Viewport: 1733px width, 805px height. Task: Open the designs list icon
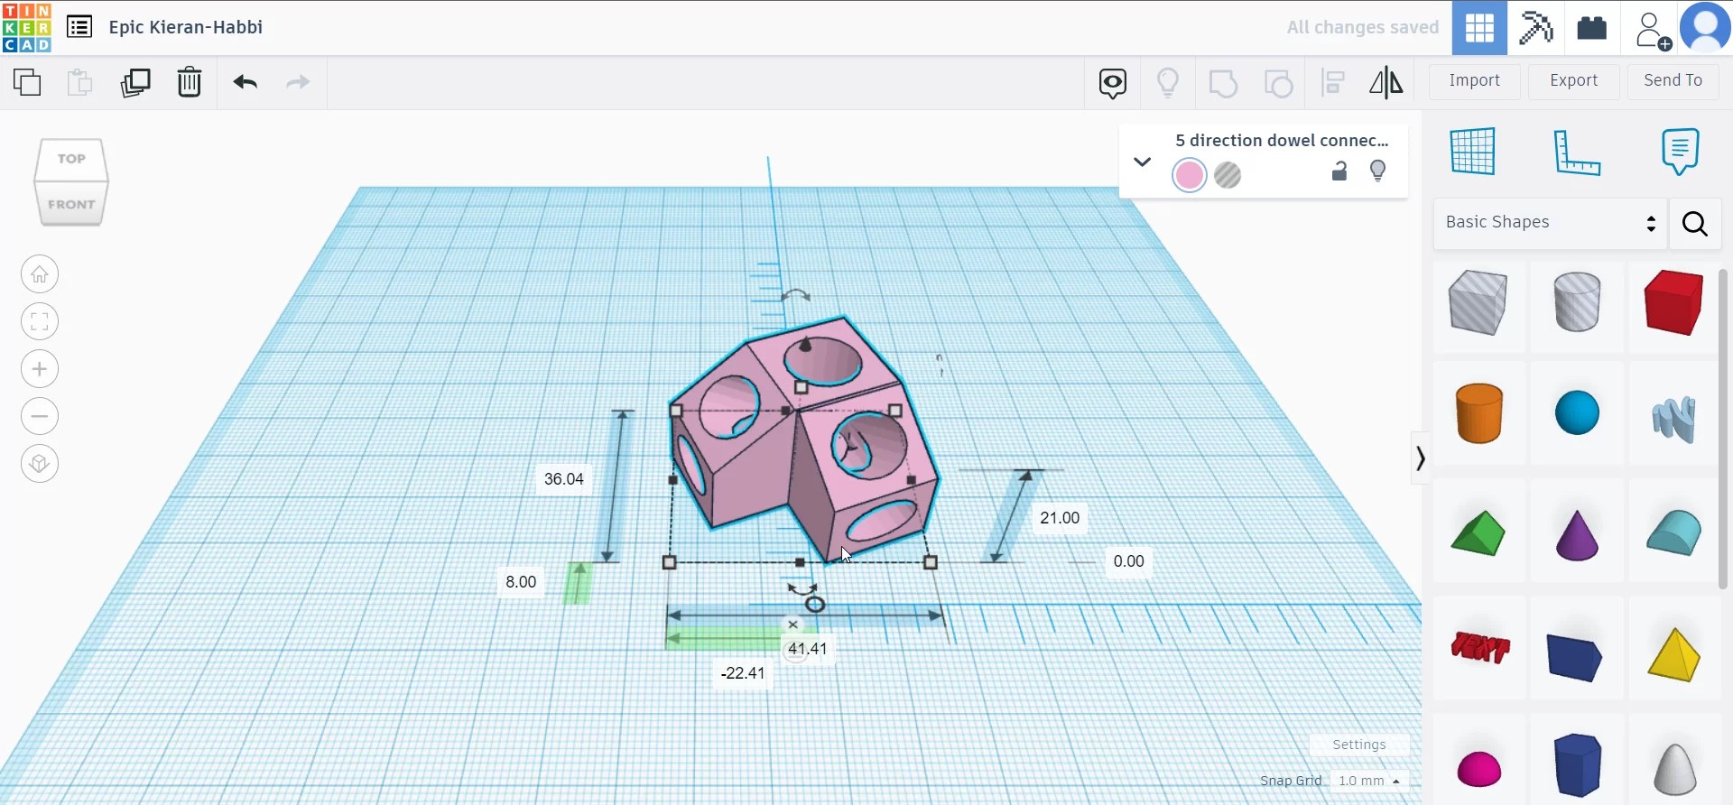pos(79,27)
